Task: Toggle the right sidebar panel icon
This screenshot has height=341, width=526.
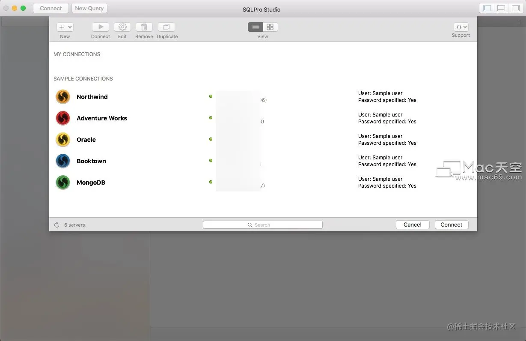Action: pos(515,8)
